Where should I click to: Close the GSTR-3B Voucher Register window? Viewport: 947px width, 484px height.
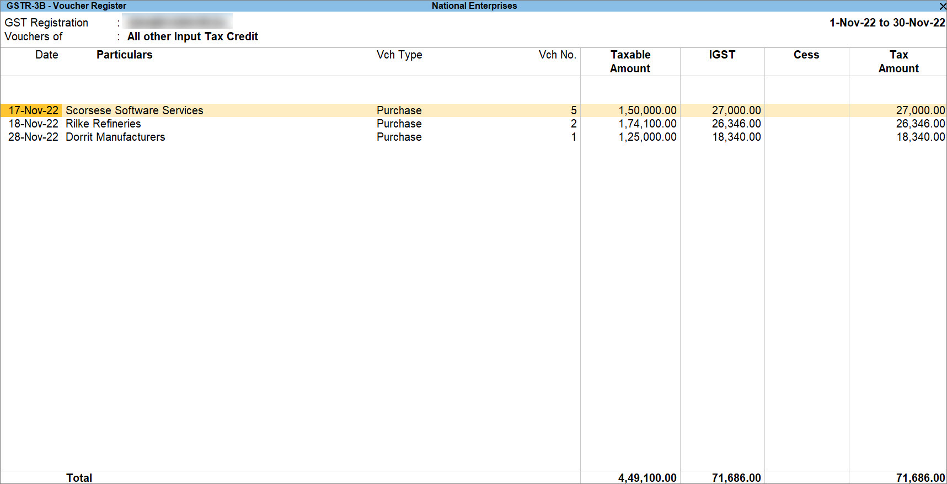pyautogui.click(x=942, y=6)
